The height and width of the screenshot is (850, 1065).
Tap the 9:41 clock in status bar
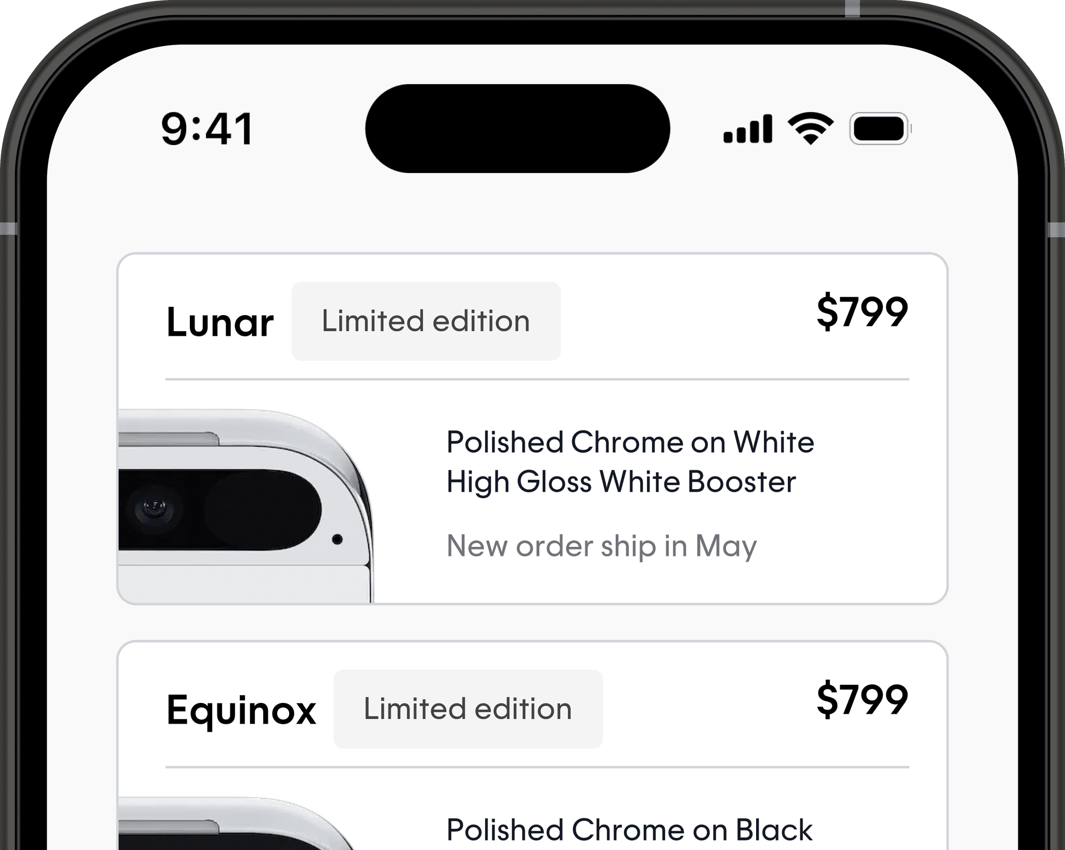(207, 129)
